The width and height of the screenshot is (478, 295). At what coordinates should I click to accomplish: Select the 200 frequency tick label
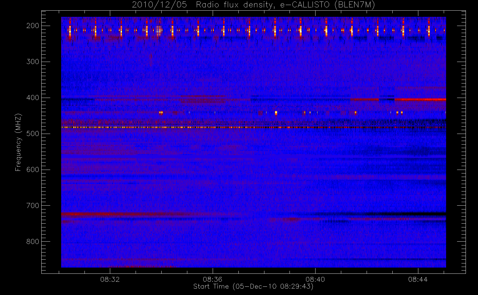[x=33, y=26]
